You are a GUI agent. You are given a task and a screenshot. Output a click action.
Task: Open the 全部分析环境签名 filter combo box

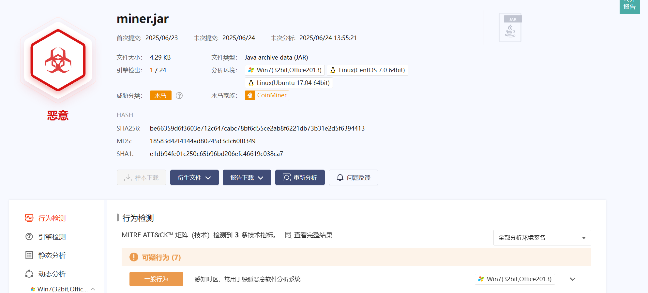[542, 238]
